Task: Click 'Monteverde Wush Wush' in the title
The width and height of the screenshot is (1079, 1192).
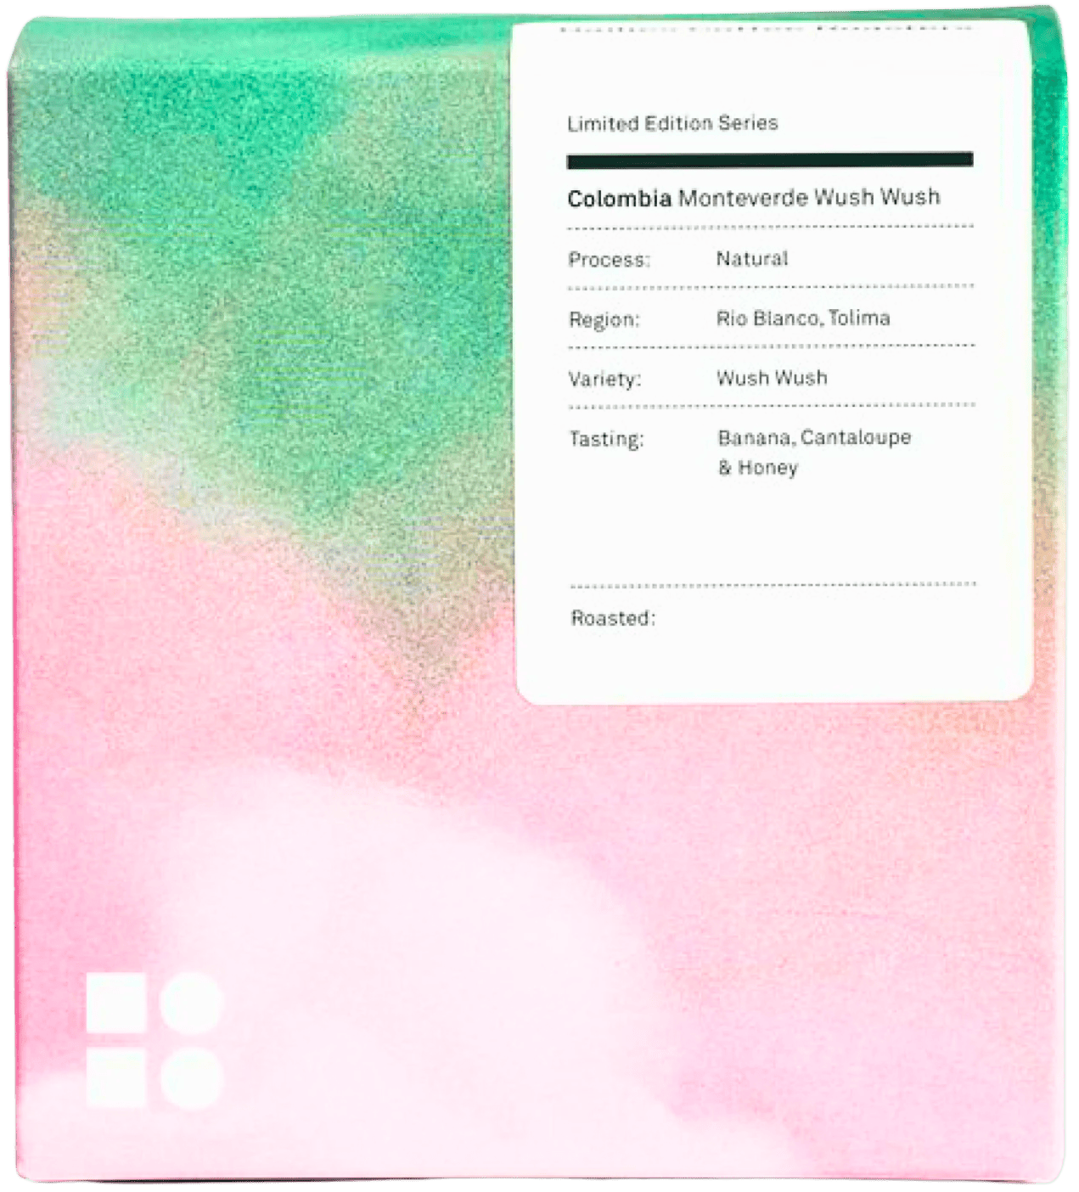Action: [809, 198]
